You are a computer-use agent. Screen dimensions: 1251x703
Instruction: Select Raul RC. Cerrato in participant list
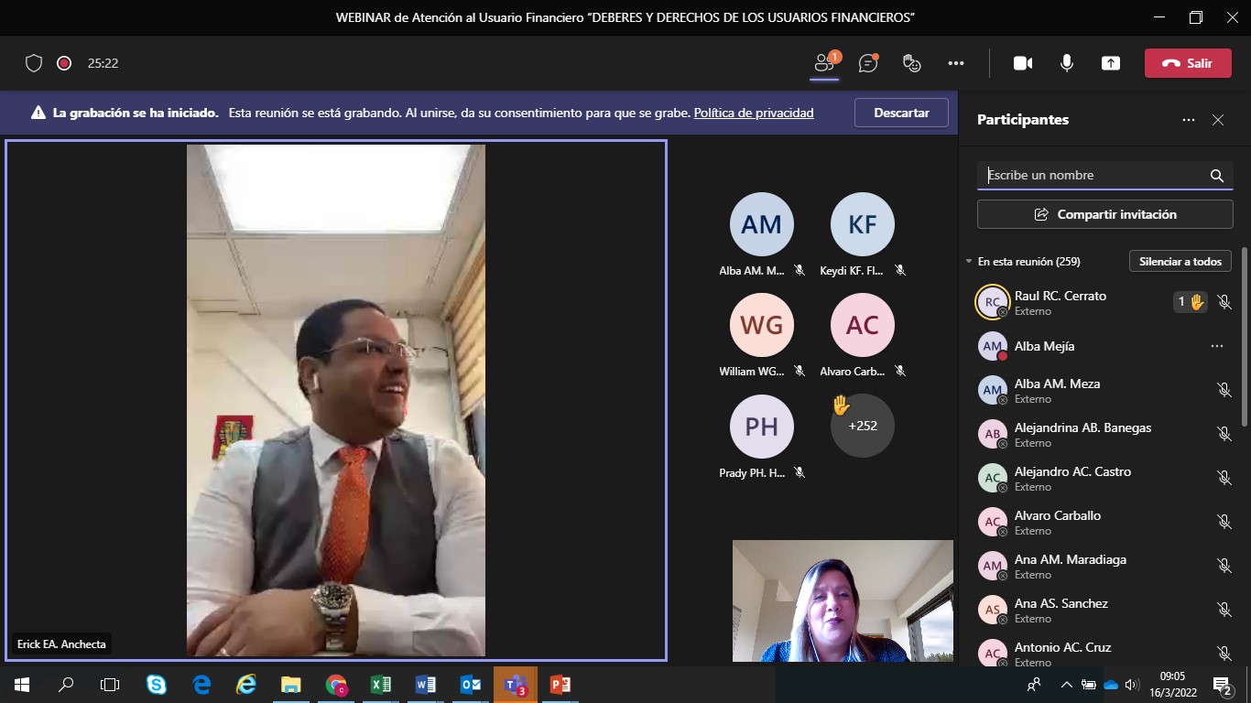(x=1060, y=302)
